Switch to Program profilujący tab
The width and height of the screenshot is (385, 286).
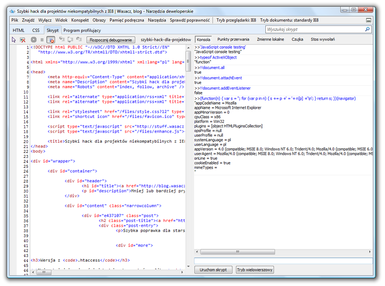(82, 30)
